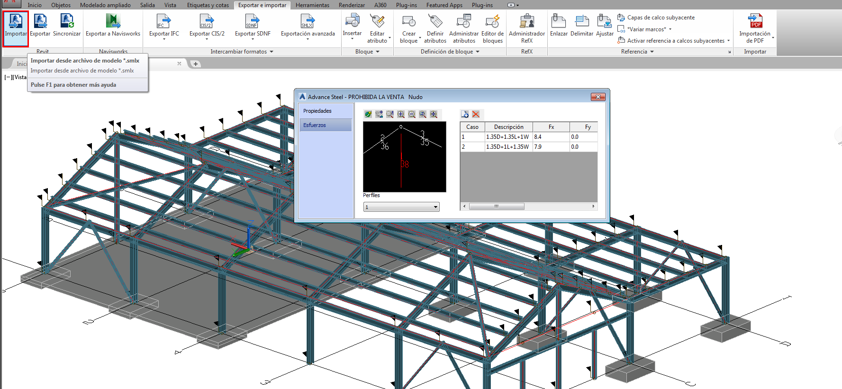Open the Herramientas ribbon tab

pyautogui.click(x=312, y=5)
